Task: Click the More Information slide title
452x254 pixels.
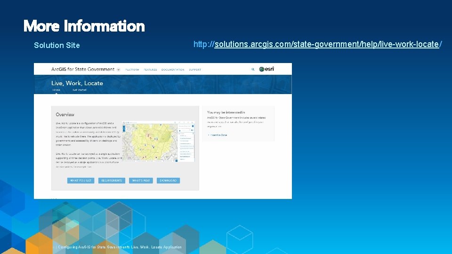Action: pyautogui.click(x=84, y=26)
